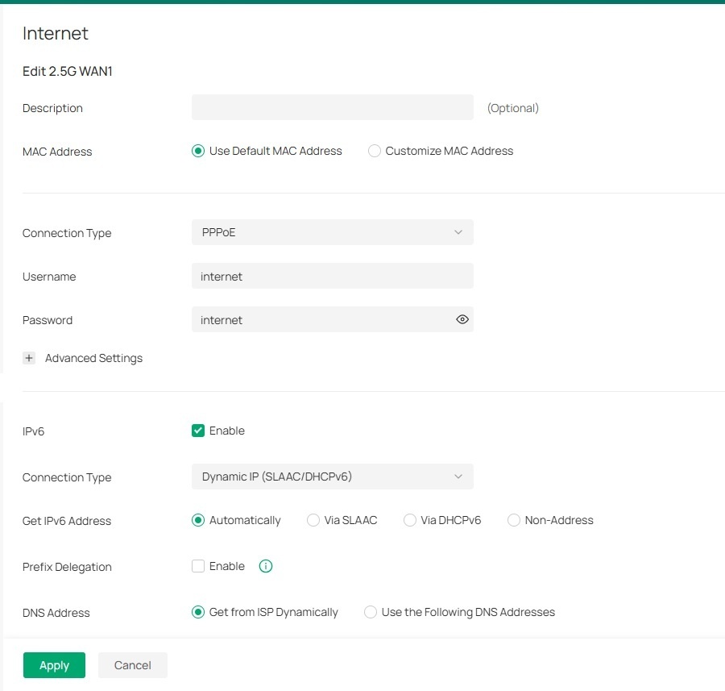The height and width of the screenshot is (691, 725).
Task: Cancel editing the WAN settings
Action: point(133,665)
